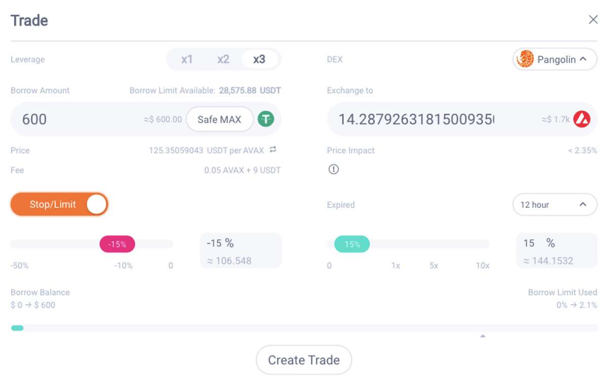Click the Safe MAX button
608x385 pixels.
219,119
